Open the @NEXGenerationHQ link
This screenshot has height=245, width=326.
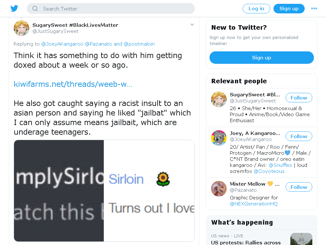tap(254, 204)
